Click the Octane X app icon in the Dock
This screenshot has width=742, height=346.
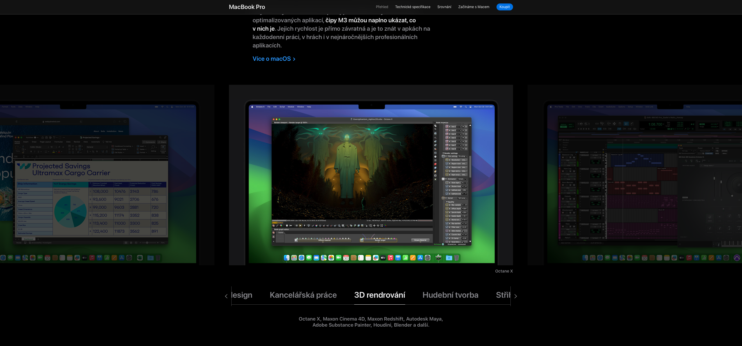tap(439, 258)
